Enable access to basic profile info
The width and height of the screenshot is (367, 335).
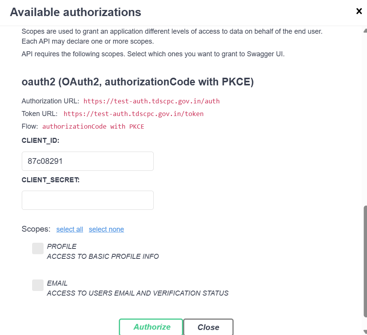(x=37, y=248)
